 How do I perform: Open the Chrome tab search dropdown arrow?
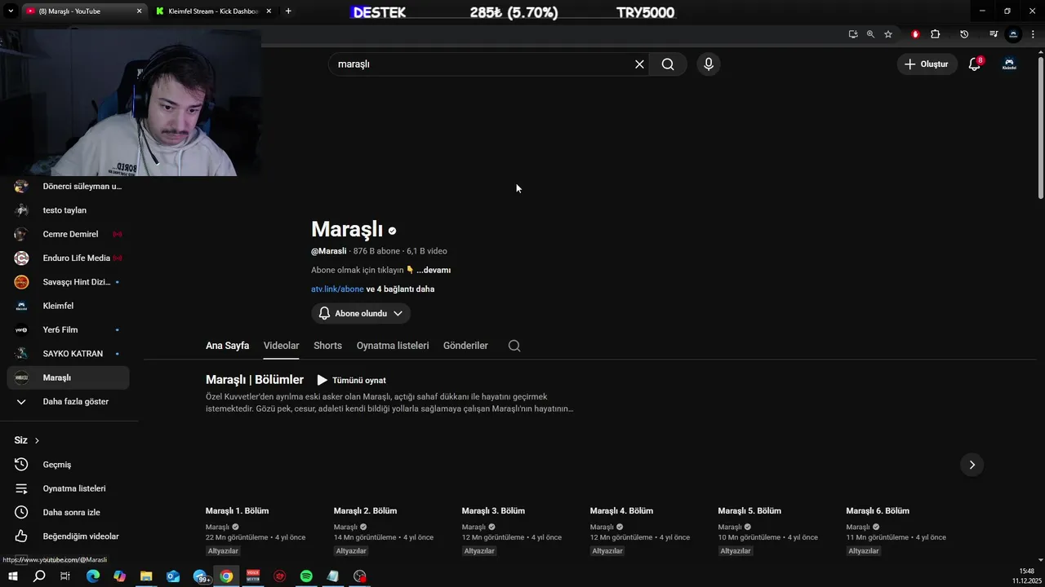tap(11, 11)
